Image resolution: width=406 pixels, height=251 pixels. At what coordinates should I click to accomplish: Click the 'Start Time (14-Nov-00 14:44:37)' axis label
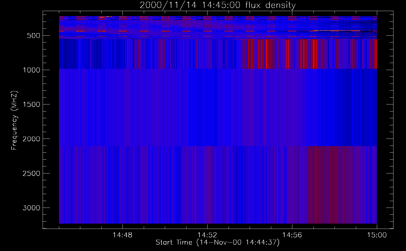coord(218,242)
